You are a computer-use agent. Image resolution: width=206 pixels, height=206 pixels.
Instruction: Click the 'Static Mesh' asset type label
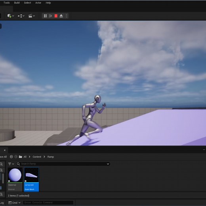[29, 189]
